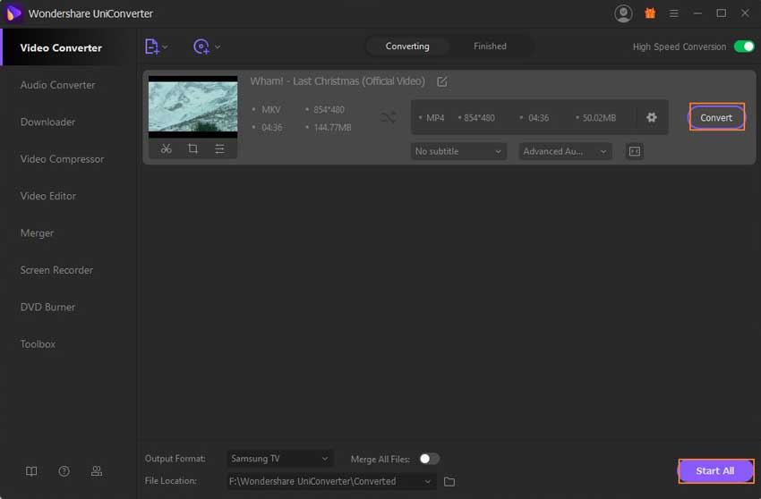The image size is (761, 499).
Task: Open the user guide book icon
Action: coord(31,471)
